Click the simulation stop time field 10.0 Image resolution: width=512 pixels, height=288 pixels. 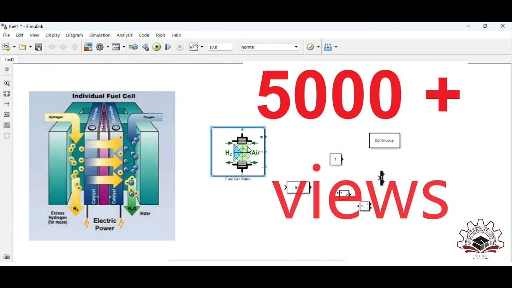coord(220,47)
